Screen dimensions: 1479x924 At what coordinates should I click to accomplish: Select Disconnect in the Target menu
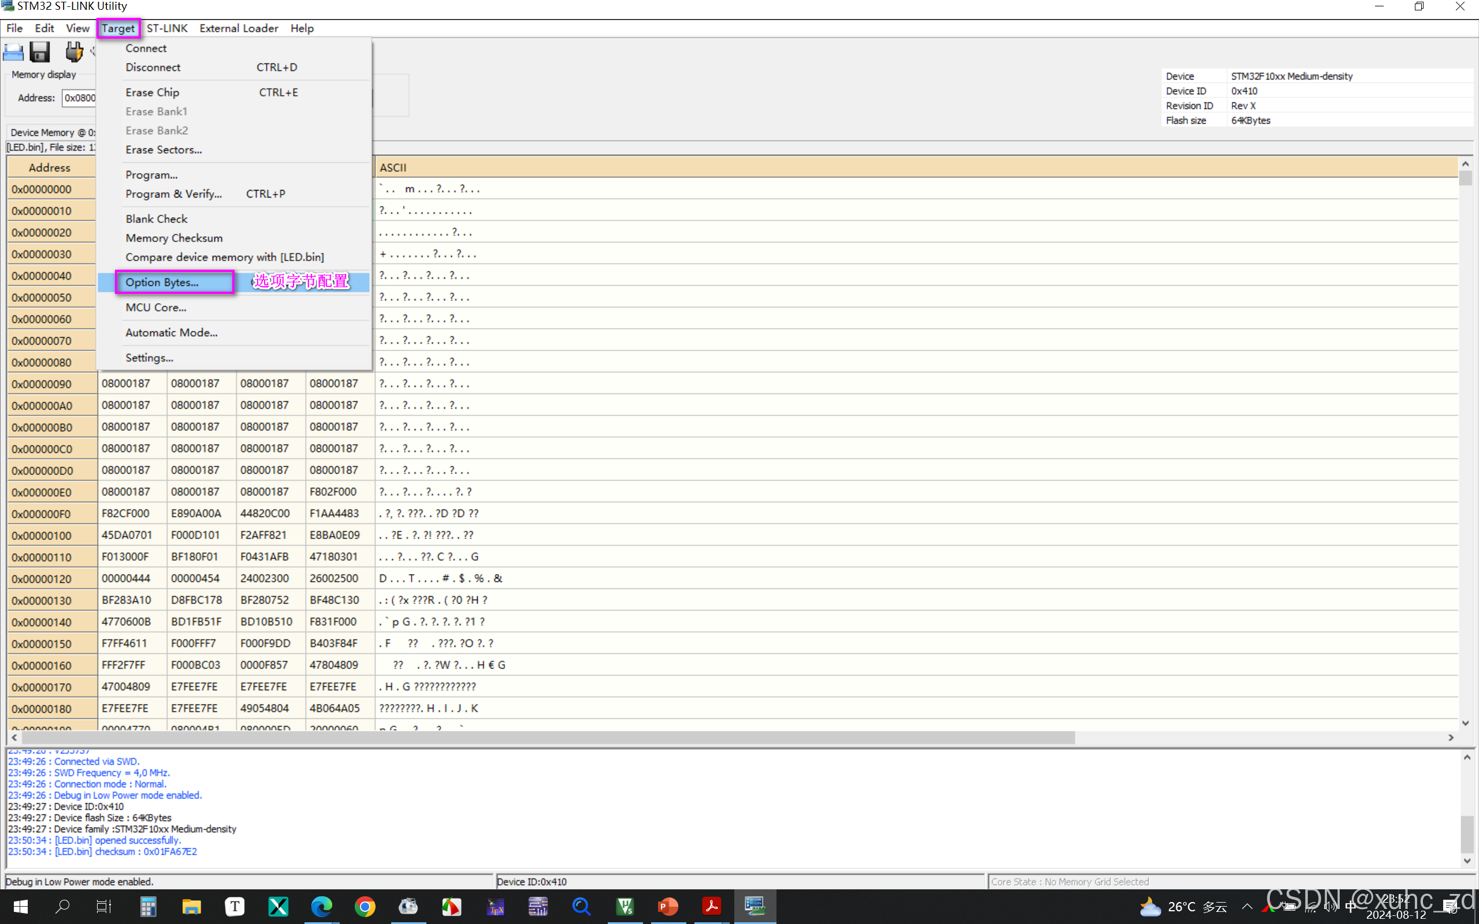(x=233, y=67)
